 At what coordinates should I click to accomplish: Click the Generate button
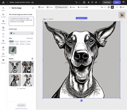21,105
